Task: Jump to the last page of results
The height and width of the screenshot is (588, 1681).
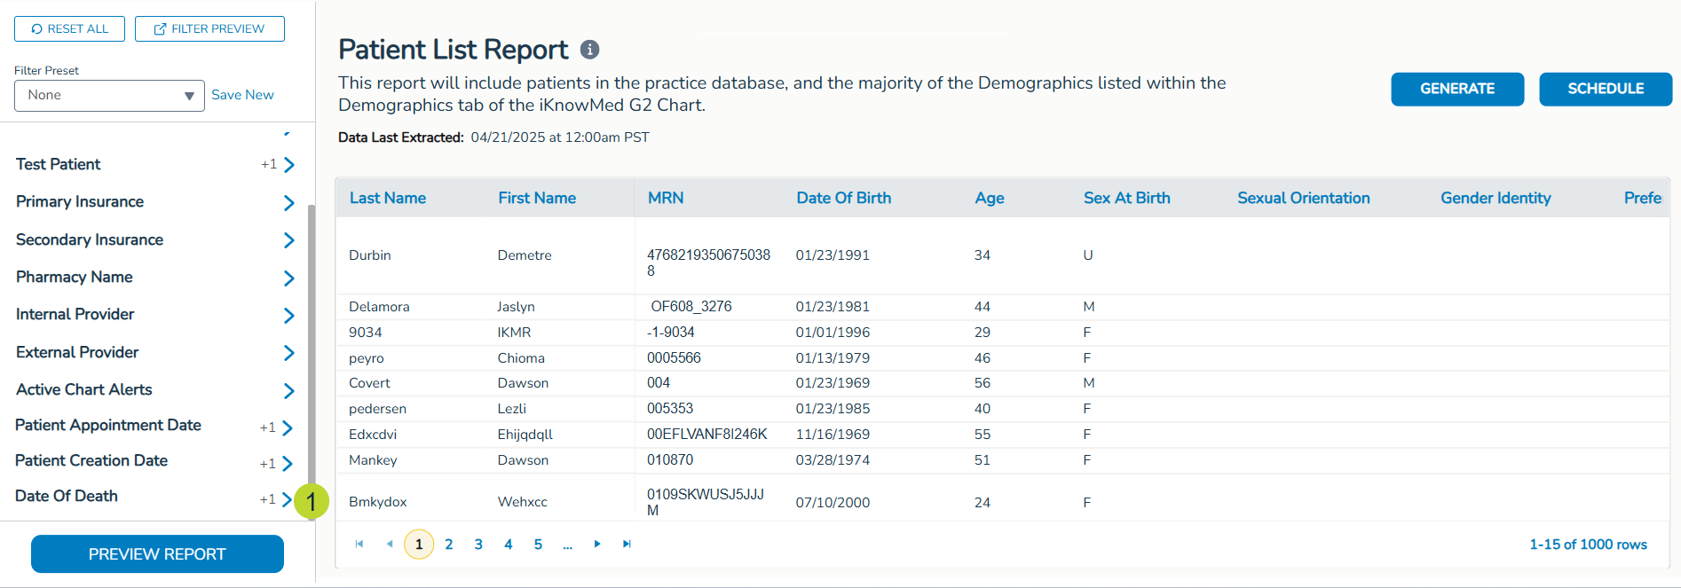Action: click(x=627, y=544)
